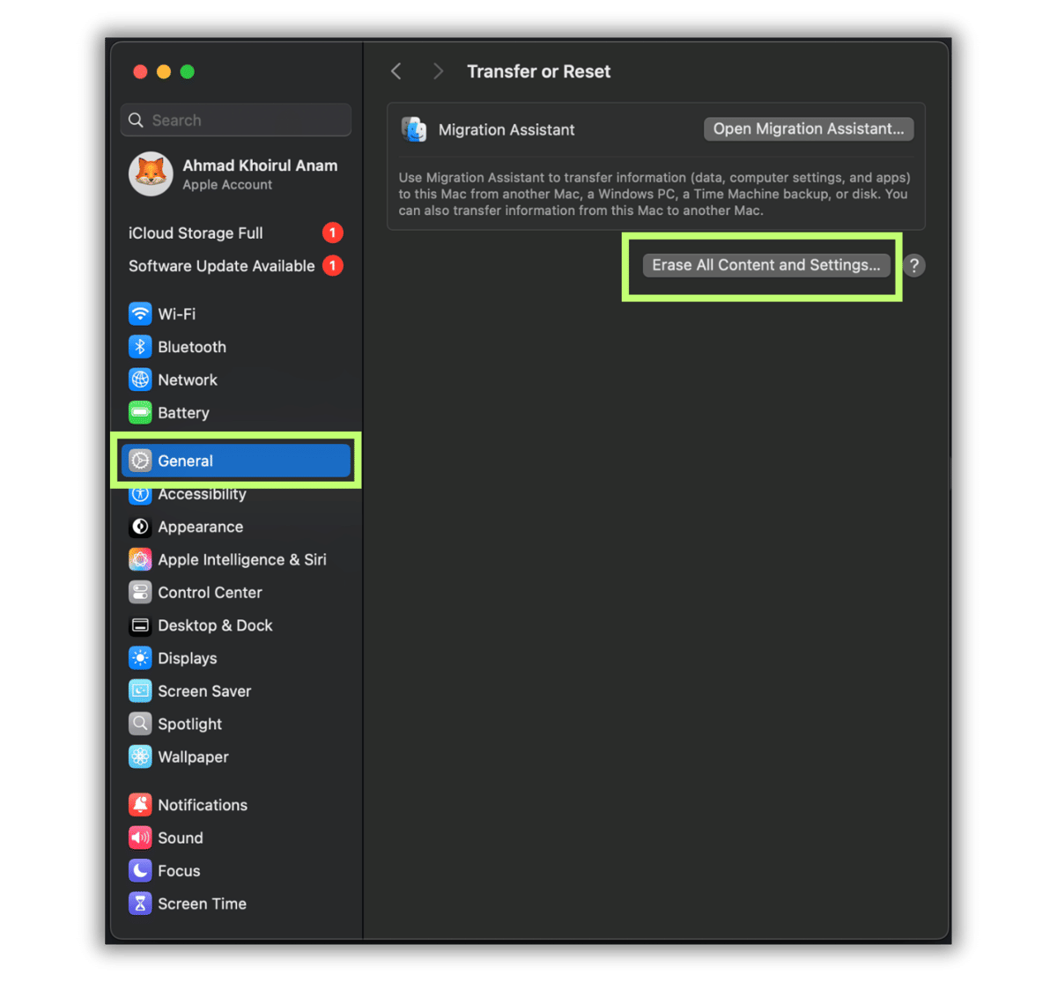This screenshot has height=982, width=1057.
Task: Open Accessibility icon in sidebar
Action: coord(140,495)
